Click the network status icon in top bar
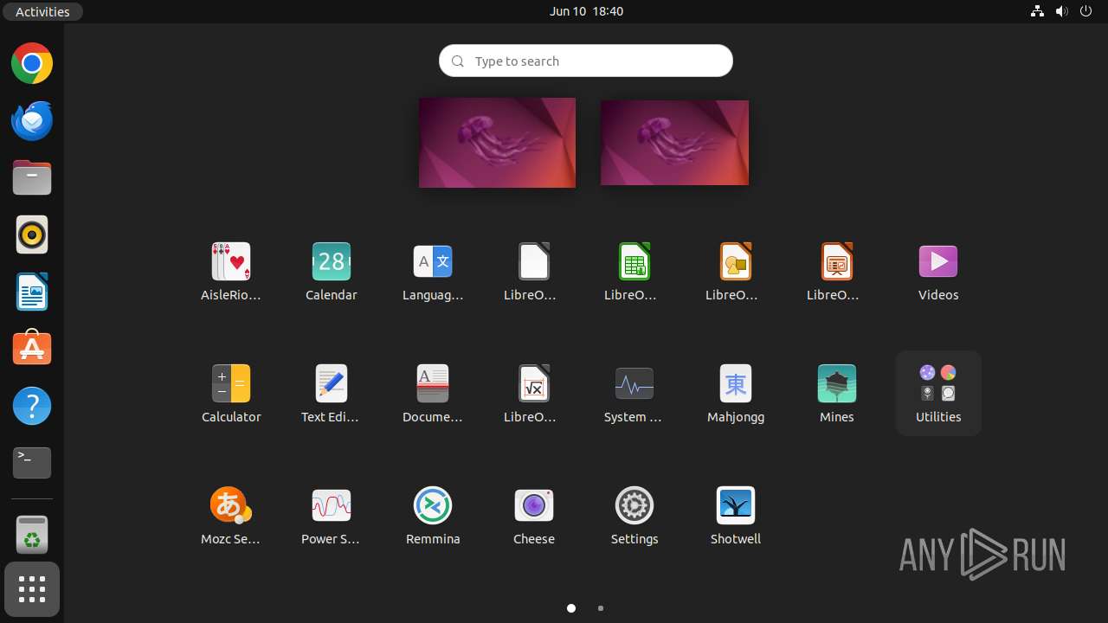Viewport: 1108px width, 623px height. coord(1037,11)
